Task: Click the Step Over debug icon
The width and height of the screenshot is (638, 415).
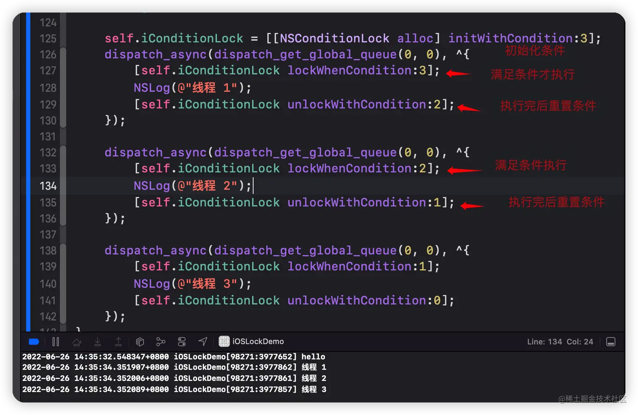Action: [76, 342]
